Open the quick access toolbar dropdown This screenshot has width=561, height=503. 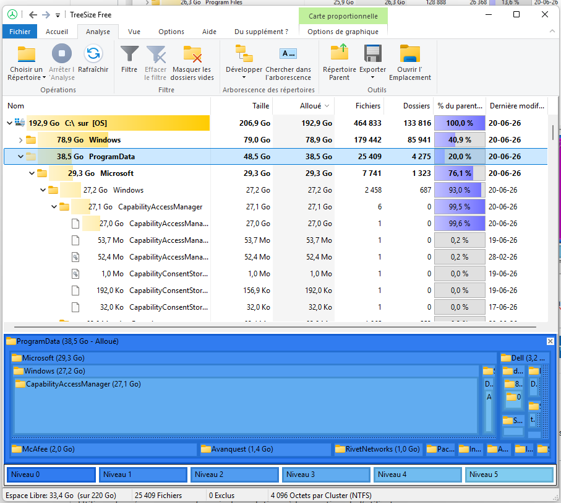pos(58,15)
